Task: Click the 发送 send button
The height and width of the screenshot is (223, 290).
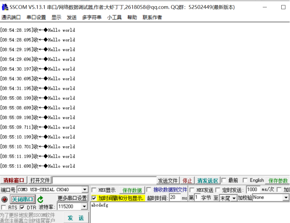Action: (75, 217)
